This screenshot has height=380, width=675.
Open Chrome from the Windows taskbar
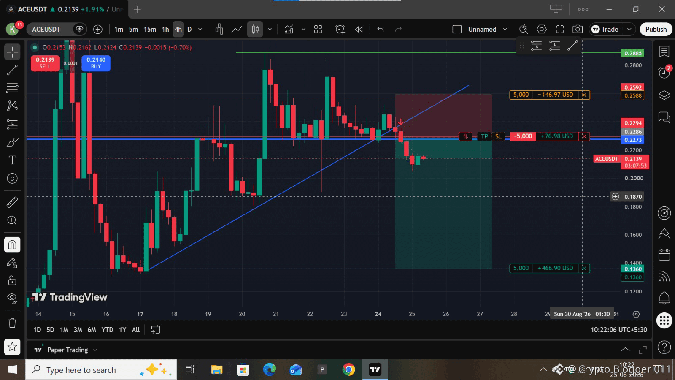coord(348,370)
